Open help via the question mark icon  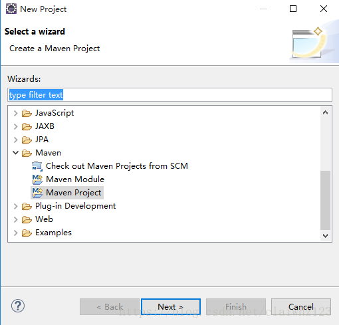(18, 306)
